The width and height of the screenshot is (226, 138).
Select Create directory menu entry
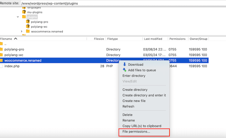135,90
